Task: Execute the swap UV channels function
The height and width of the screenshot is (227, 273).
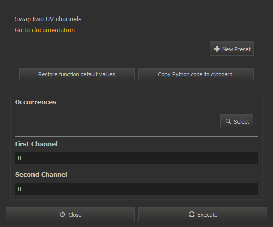Action: tap(202, 214)
